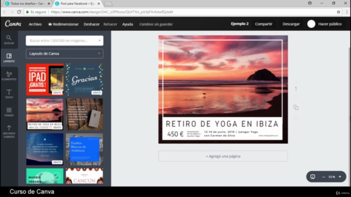Image resolution: width=351 pixels, height=197 pixels.
Task: Select the Madrid Verano layout thumbnail
Action: (x=45, y=176)
